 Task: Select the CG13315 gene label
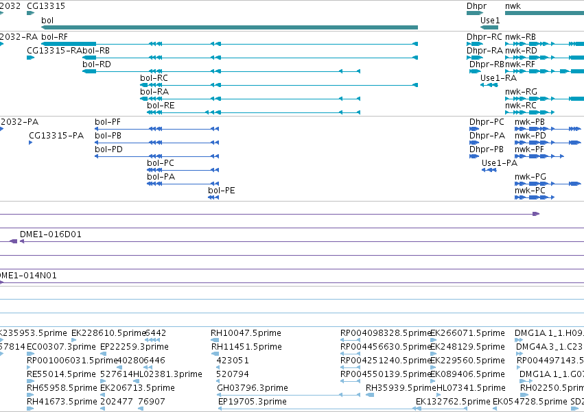tap(46, 6)
